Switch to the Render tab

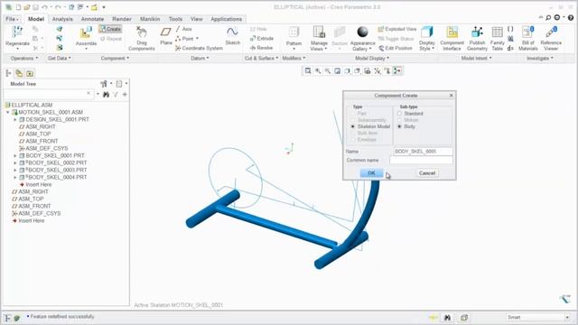(x=122, y=19)
